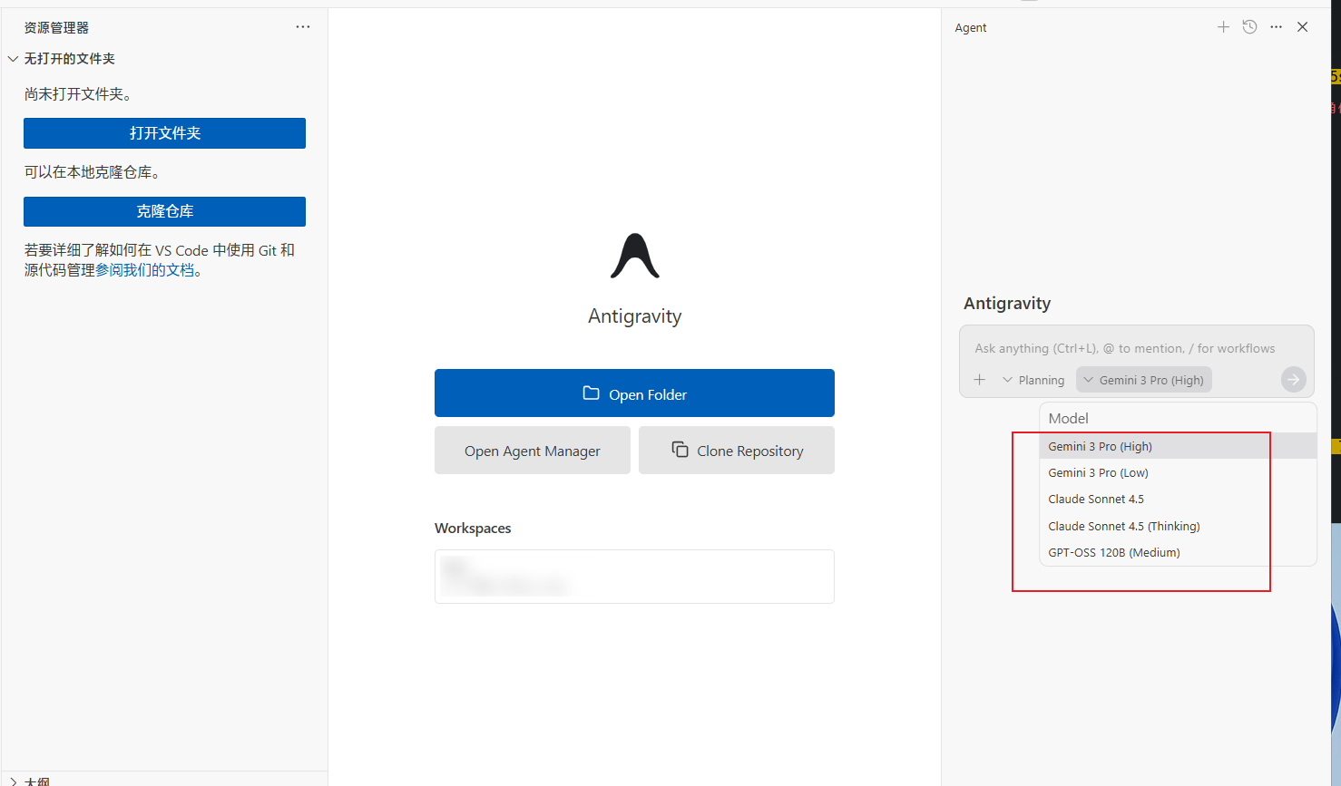Expand the 大纲 outline section
The height and width of the screenshot is (786, 1341).
pos(14,781)
